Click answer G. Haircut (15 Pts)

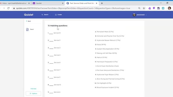pos(101,57)
